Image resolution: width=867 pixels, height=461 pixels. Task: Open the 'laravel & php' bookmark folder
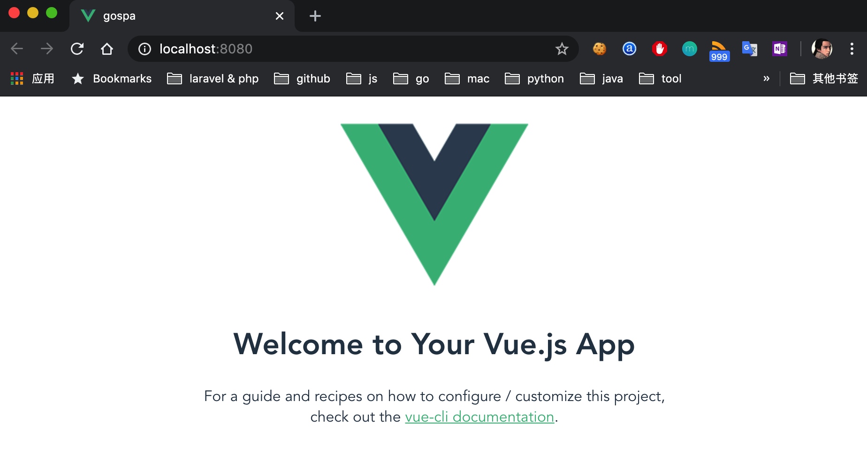point(213,79)
